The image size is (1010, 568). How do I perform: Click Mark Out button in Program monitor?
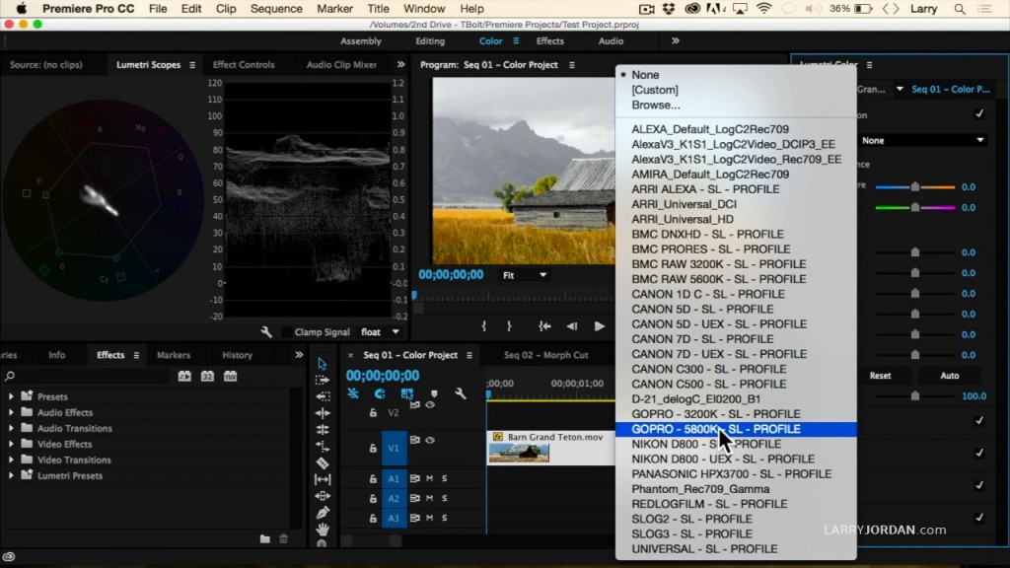(x=509, y=326)
